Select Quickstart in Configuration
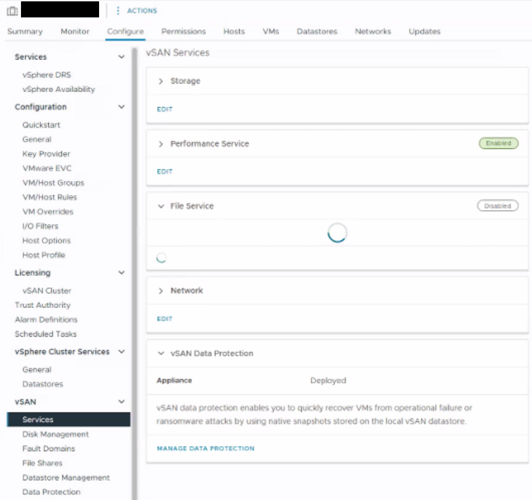This screenshot has width=532, height=500. (x=41, y=125)
